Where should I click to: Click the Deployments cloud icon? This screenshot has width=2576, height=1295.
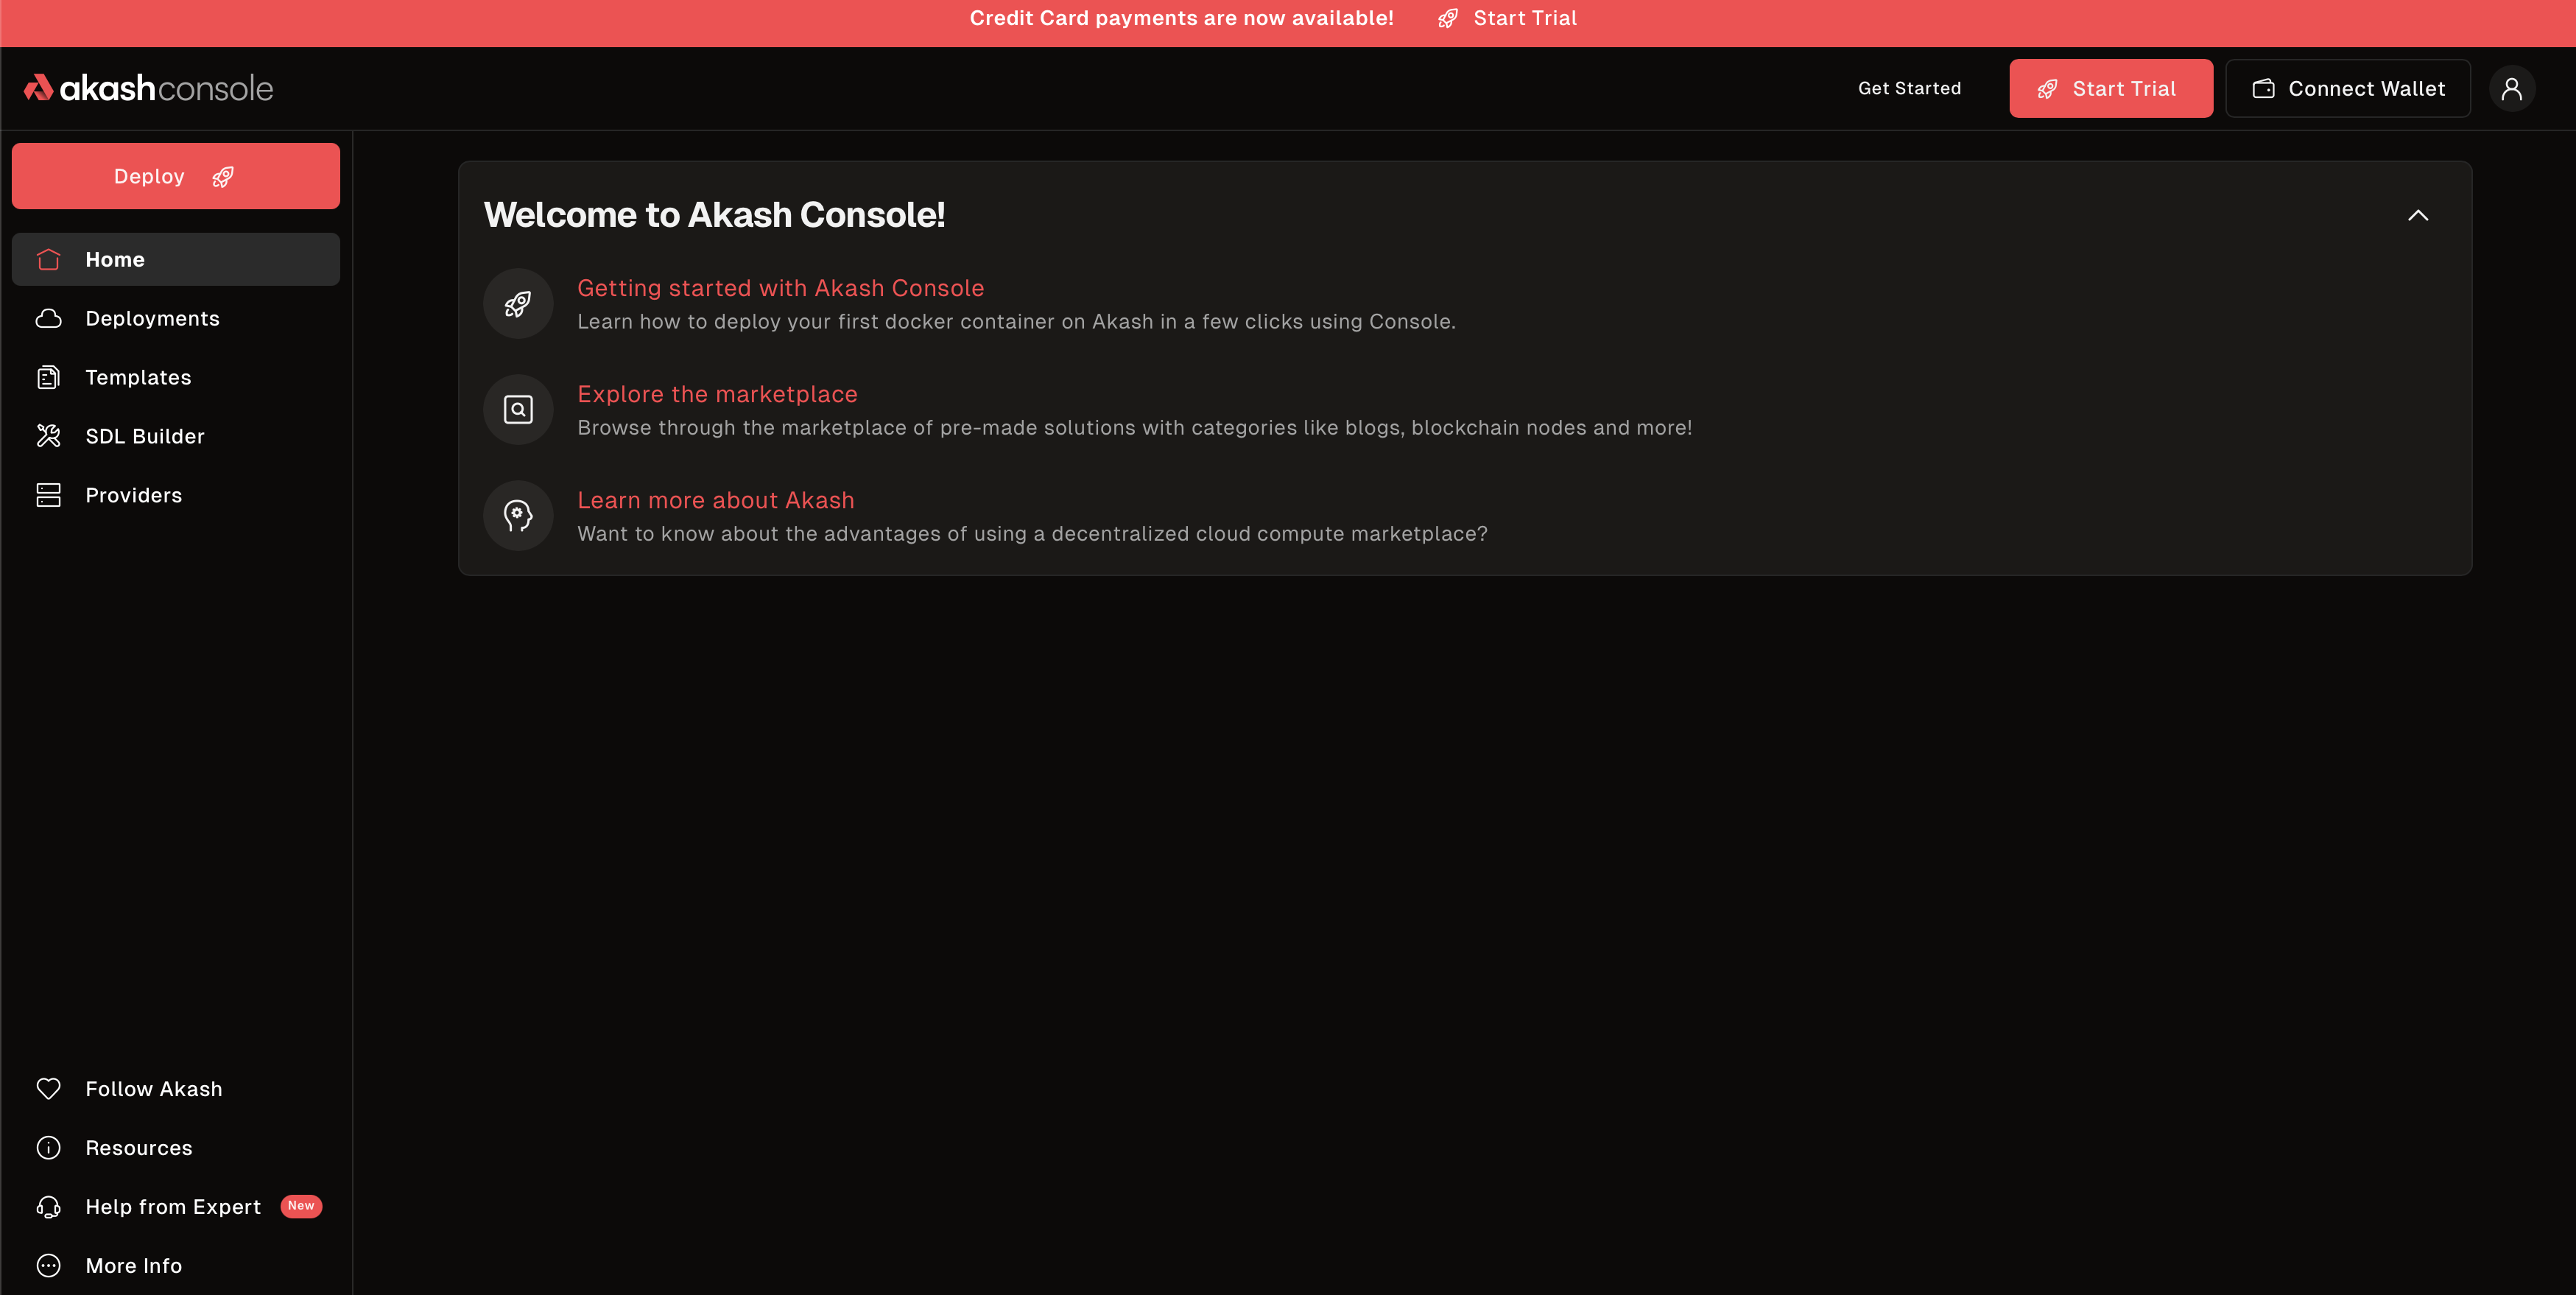click(48, 318)
